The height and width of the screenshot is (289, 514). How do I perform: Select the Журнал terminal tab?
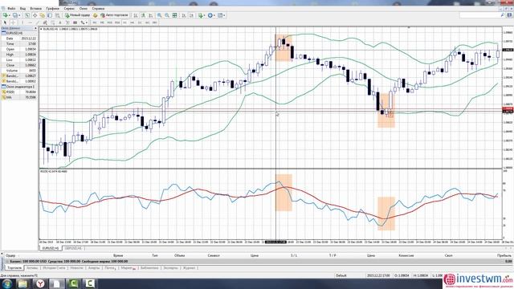pyautogui.click(x=189, y=268)
